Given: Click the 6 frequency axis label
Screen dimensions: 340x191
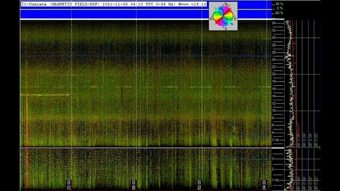Looking at the screenshot, I should pos(273,125).
